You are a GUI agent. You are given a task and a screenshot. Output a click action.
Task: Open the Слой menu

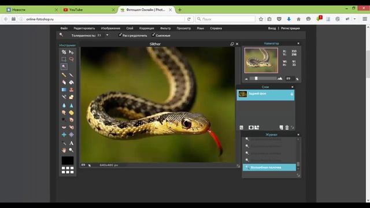click(129, 28)
